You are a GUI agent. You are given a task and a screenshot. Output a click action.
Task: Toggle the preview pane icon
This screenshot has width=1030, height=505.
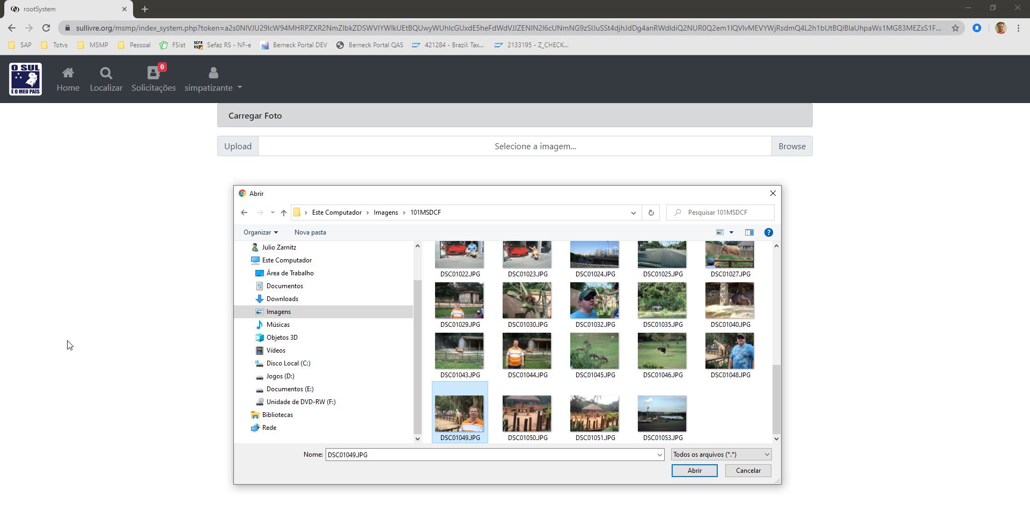click(x=749, y=232)
